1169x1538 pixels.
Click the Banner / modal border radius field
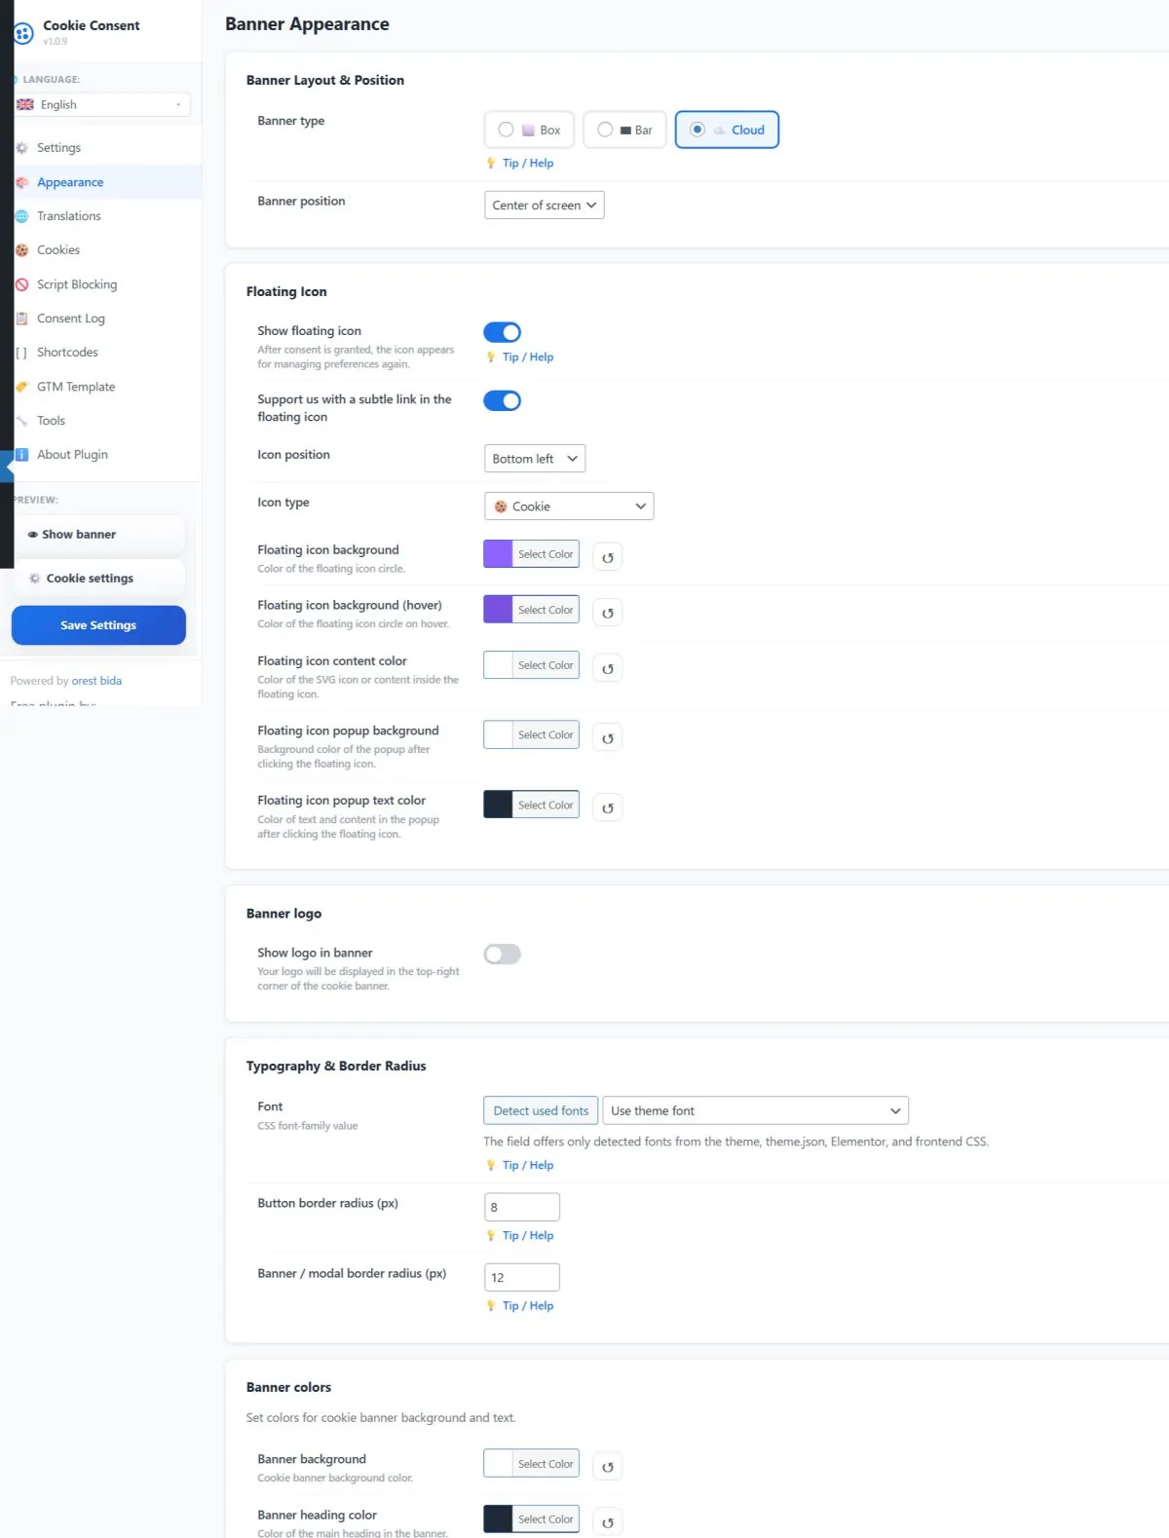point(522,1277)
